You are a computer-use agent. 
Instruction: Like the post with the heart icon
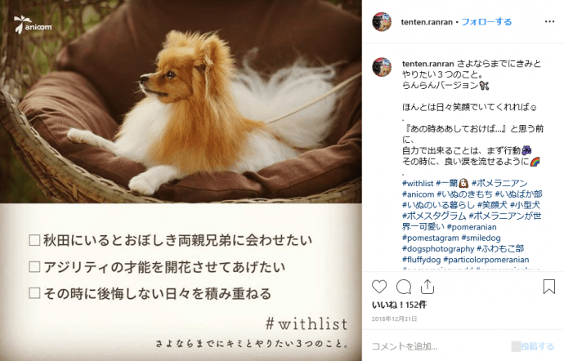(379, 287)
